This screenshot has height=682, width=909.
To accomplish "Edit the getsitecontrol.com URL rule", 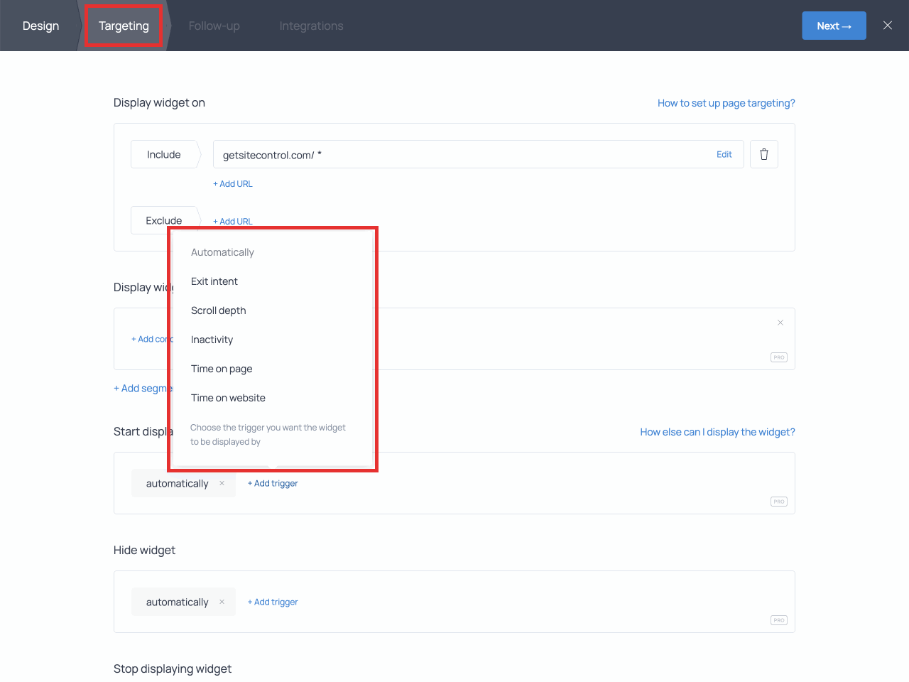I will [x=724, y=154].
